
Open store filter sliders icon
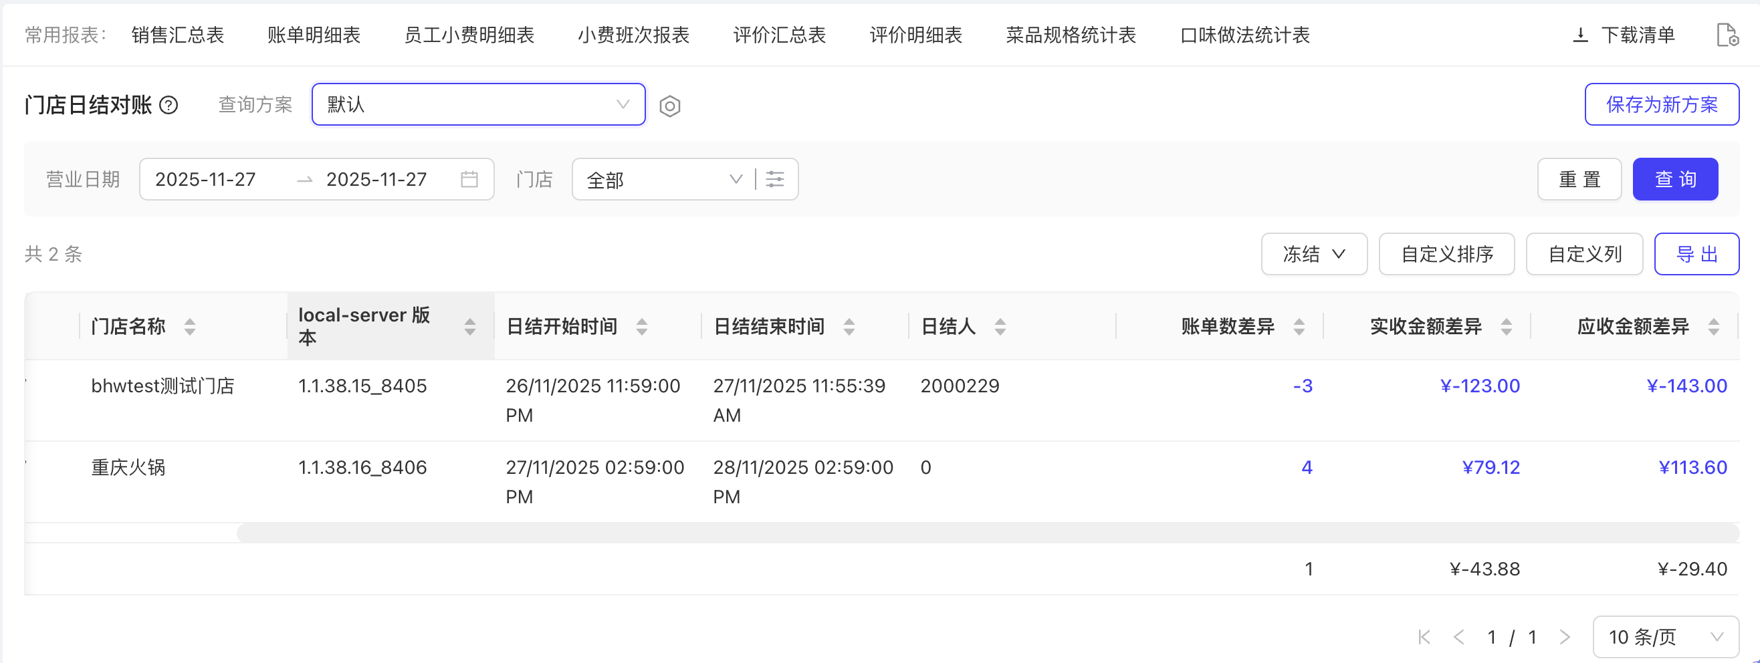pos(775,180)
